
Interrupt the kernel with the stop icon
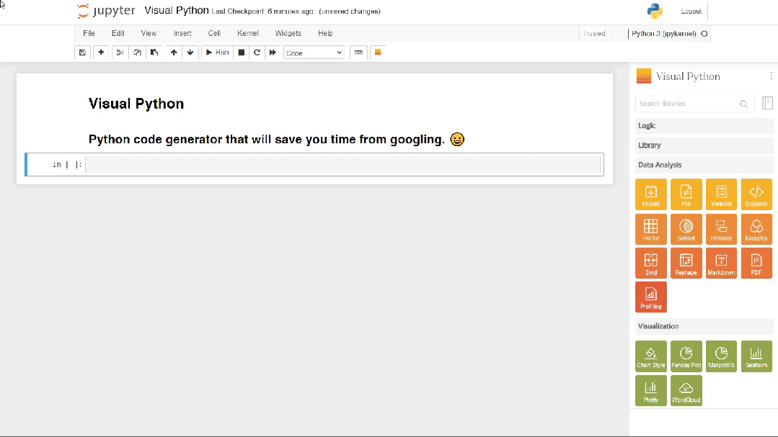pyautogui.click(x=242, y=53)
